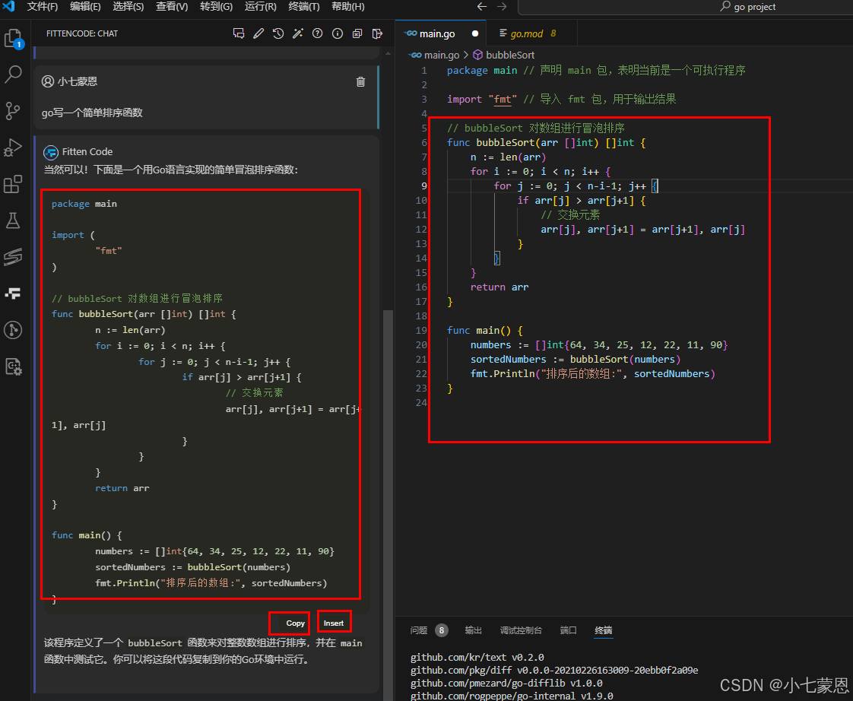Open Run and Debug view
The height and width of the screenshot is (701, 853).
pyautogui.click(x=13, y=147)
